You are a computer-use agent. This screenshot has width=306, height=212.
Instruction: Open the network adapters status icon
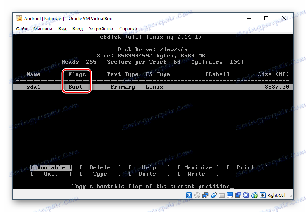[x=205, y=195]
